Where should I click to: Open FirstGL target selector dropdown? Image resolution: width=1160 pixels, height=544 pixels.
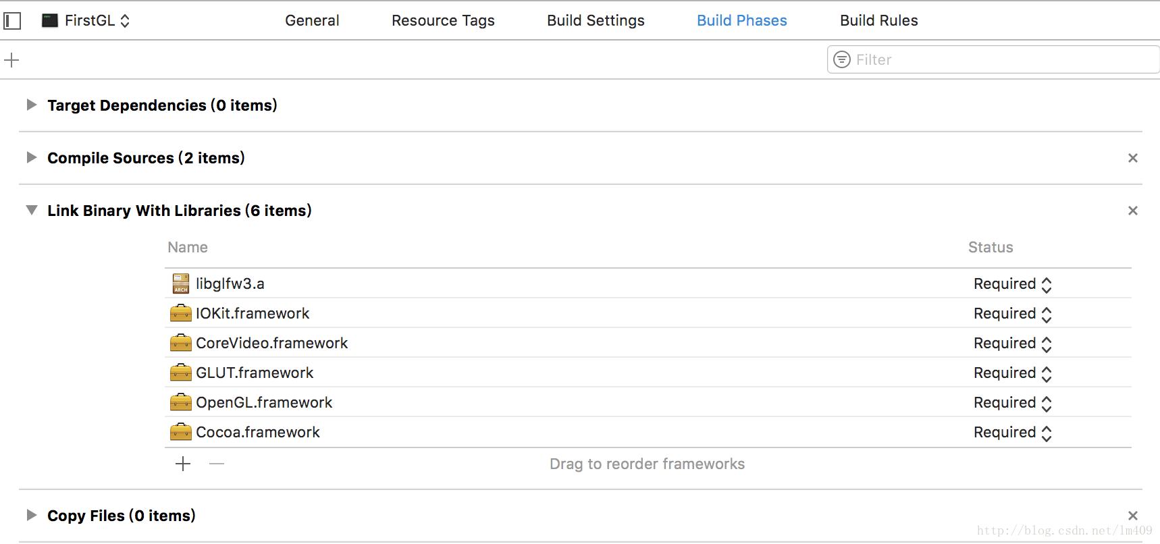pyautogui.click(x=86, y=20)
